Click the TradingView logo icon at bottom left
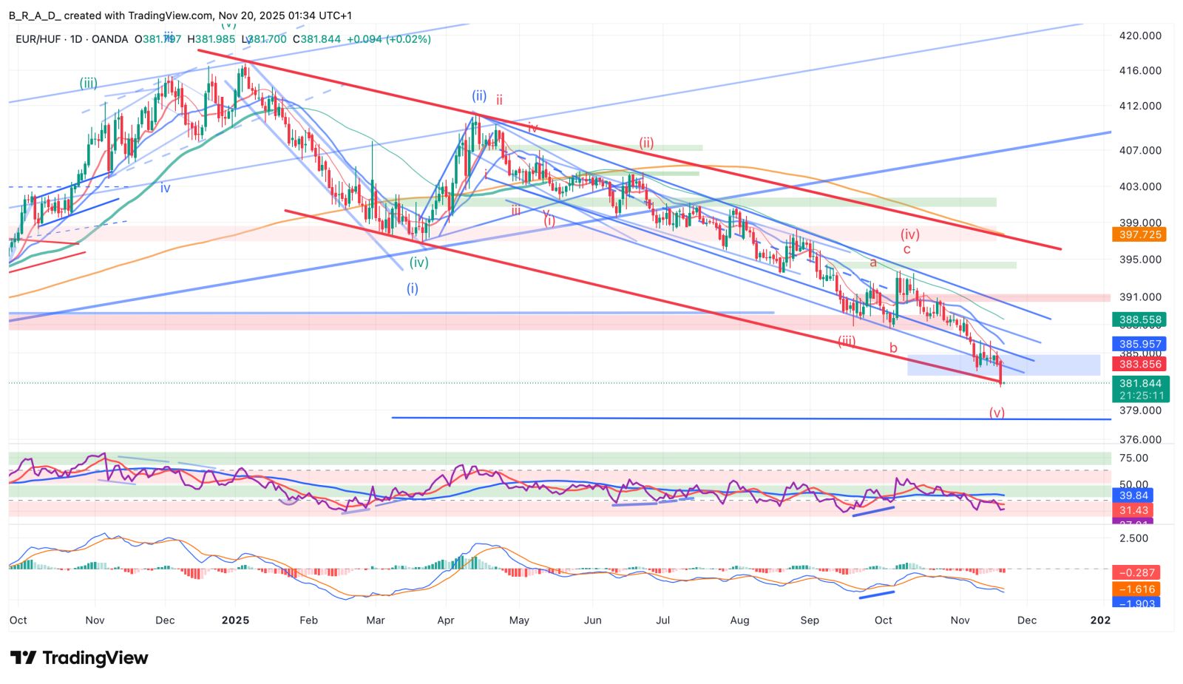This screenshot has width=1183, height=684. click(23, 657)
